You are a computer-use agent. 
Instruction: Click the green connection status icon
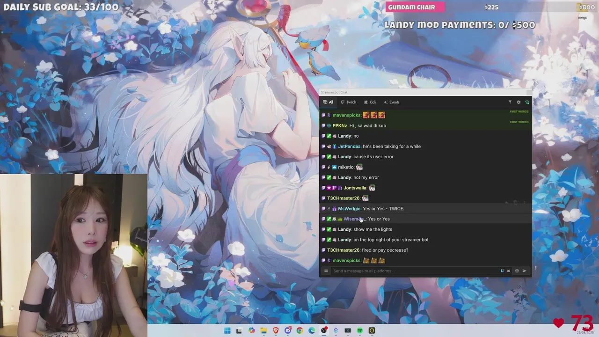point(527,102)
